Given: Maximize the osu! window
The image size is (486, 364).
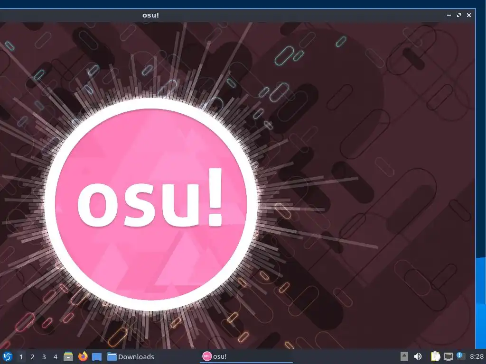Looking at the screenshot, I should (x=459, y=15).
